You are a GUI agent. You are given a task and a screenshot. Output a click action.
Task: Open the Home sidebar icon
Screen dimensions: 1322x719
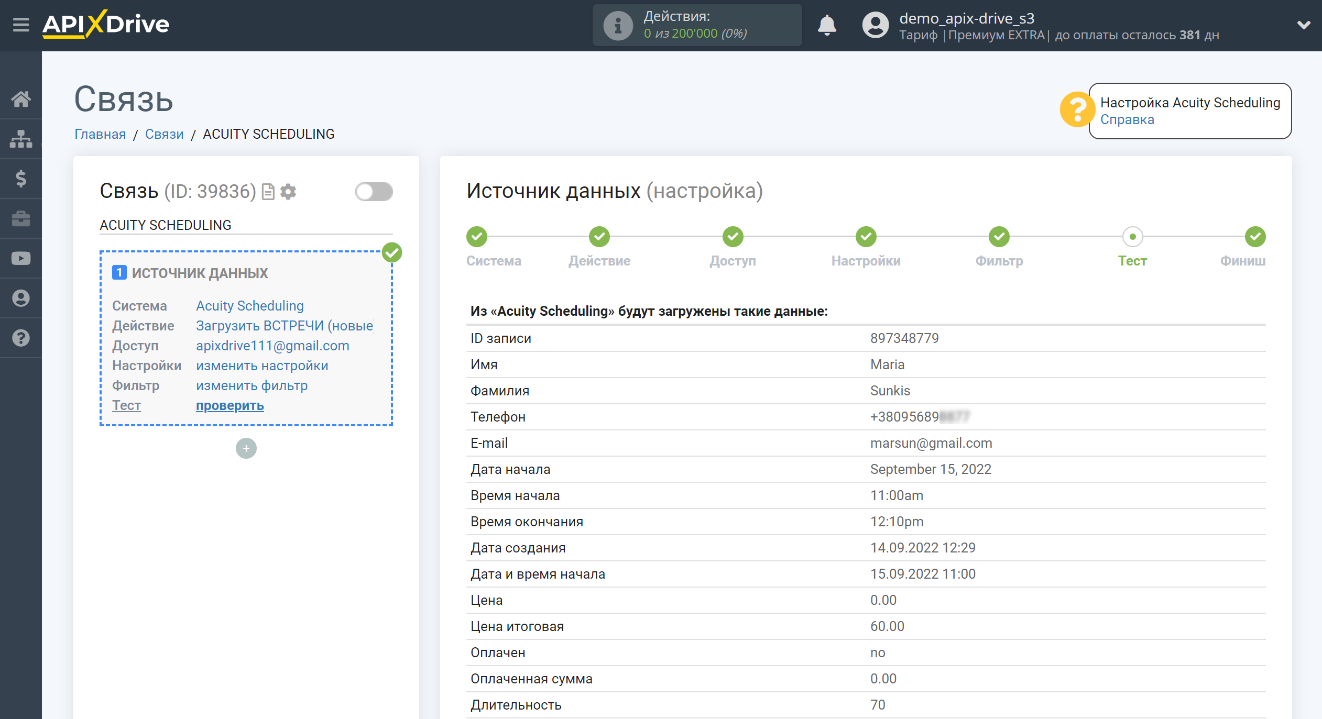pos(21,99)
